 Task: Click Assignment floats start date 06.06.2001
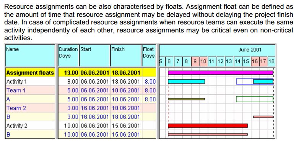[95, 72]
